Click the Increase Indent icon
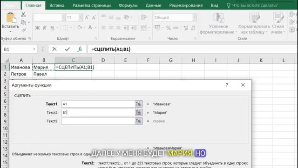 point(134,28)
